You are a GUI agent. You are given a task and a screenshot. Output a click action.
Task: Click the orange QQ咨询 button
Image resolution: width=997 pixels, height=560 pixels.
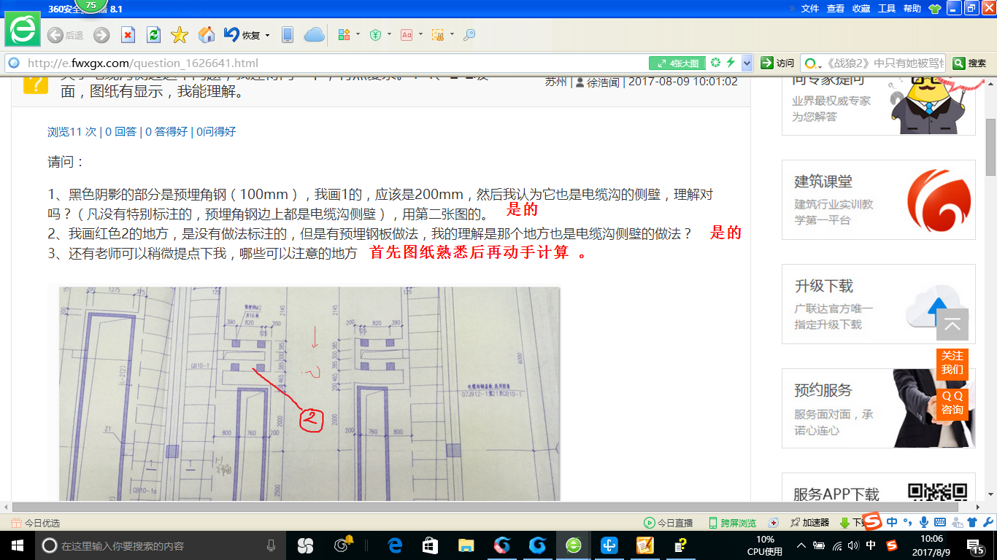pos(952,403)
